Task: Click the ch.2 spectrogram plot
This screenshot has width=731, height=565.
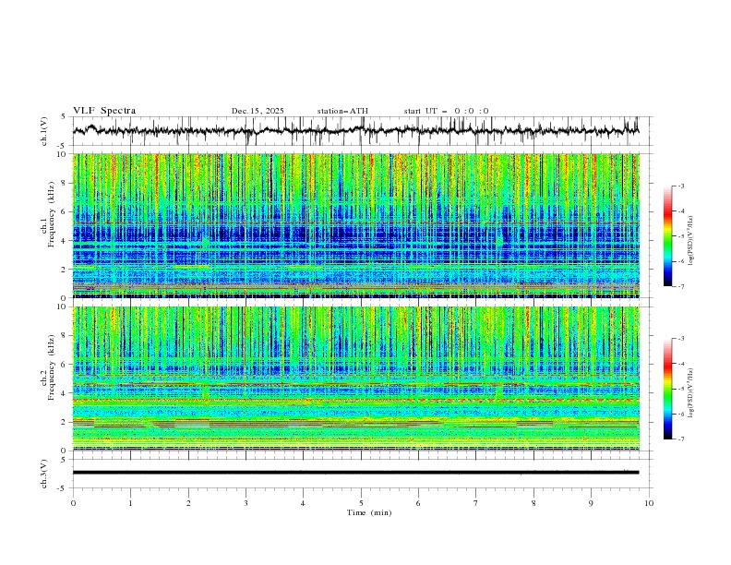Action: click(x=355, y=379)
